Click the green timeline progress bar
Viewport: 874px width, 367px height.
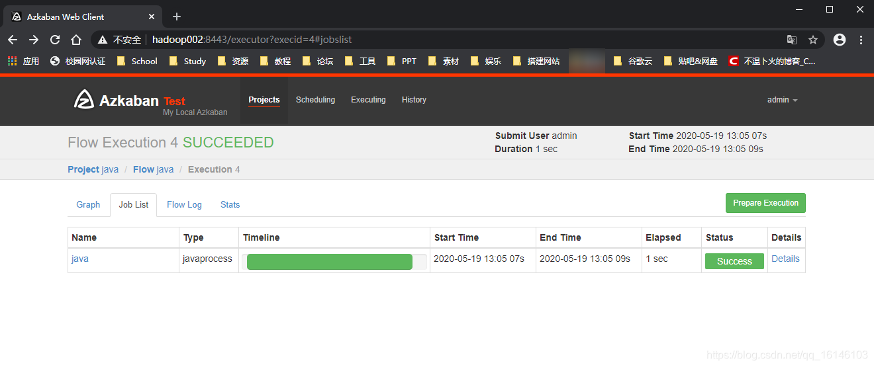click(329, 262)
